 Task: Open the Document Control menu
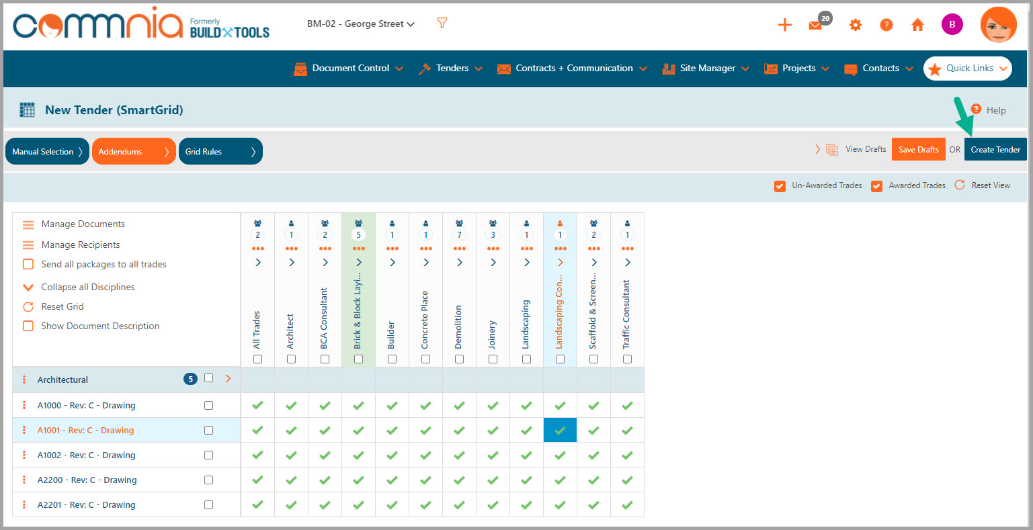pos(349,69)
